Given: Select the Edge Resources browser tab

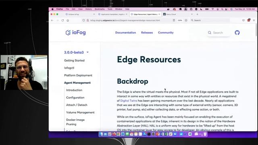Looking at the screenshot, I should pyautogui.click(x=146, y=14).
